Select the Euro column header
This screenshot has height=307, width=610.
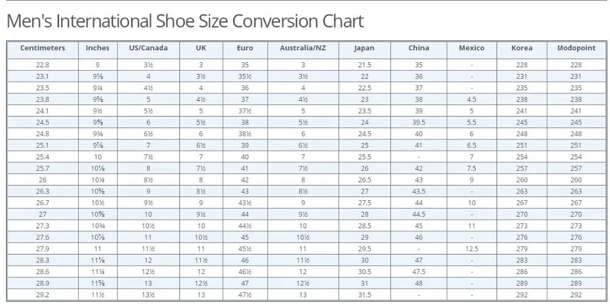click(x=245, y=48)
